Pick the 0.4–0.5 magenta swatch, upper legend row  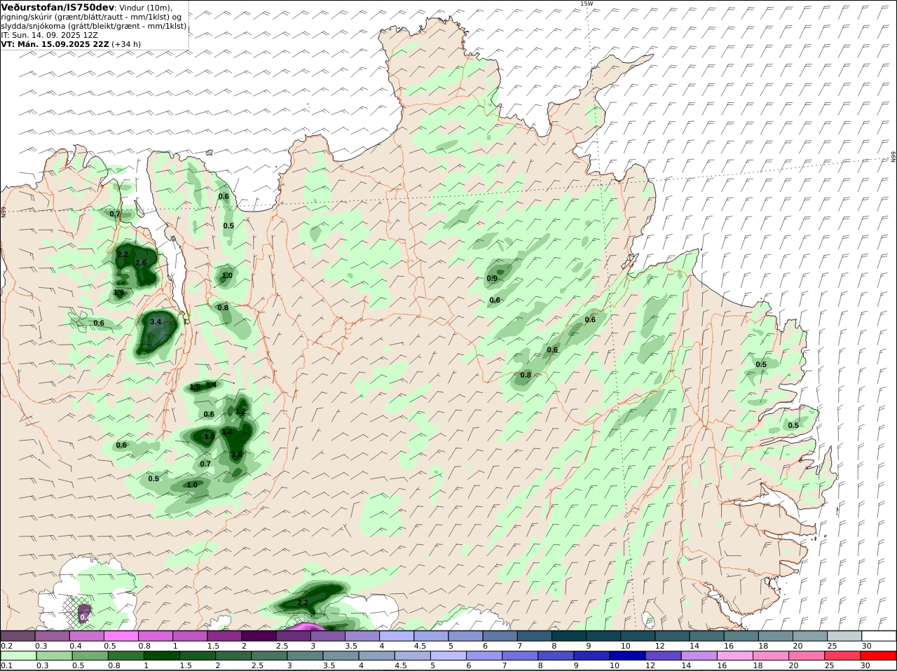pos(86,635)
